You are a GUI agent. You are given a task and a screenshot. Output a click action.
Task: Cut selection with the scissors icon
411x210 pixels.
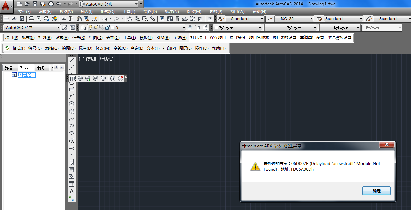point(64,19)
